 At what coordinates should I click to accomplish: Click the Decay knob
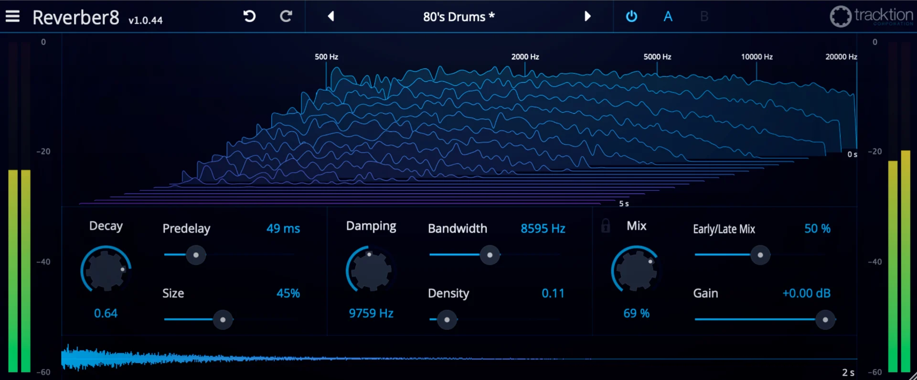106,269
